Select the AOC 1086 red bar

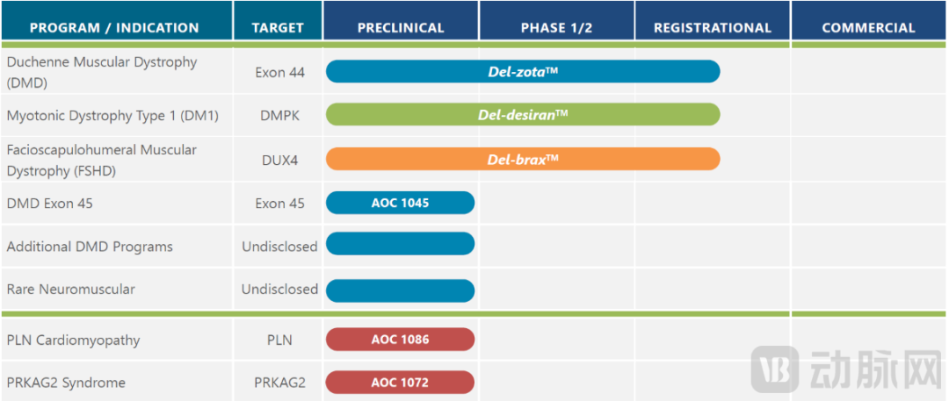point(400,339)
